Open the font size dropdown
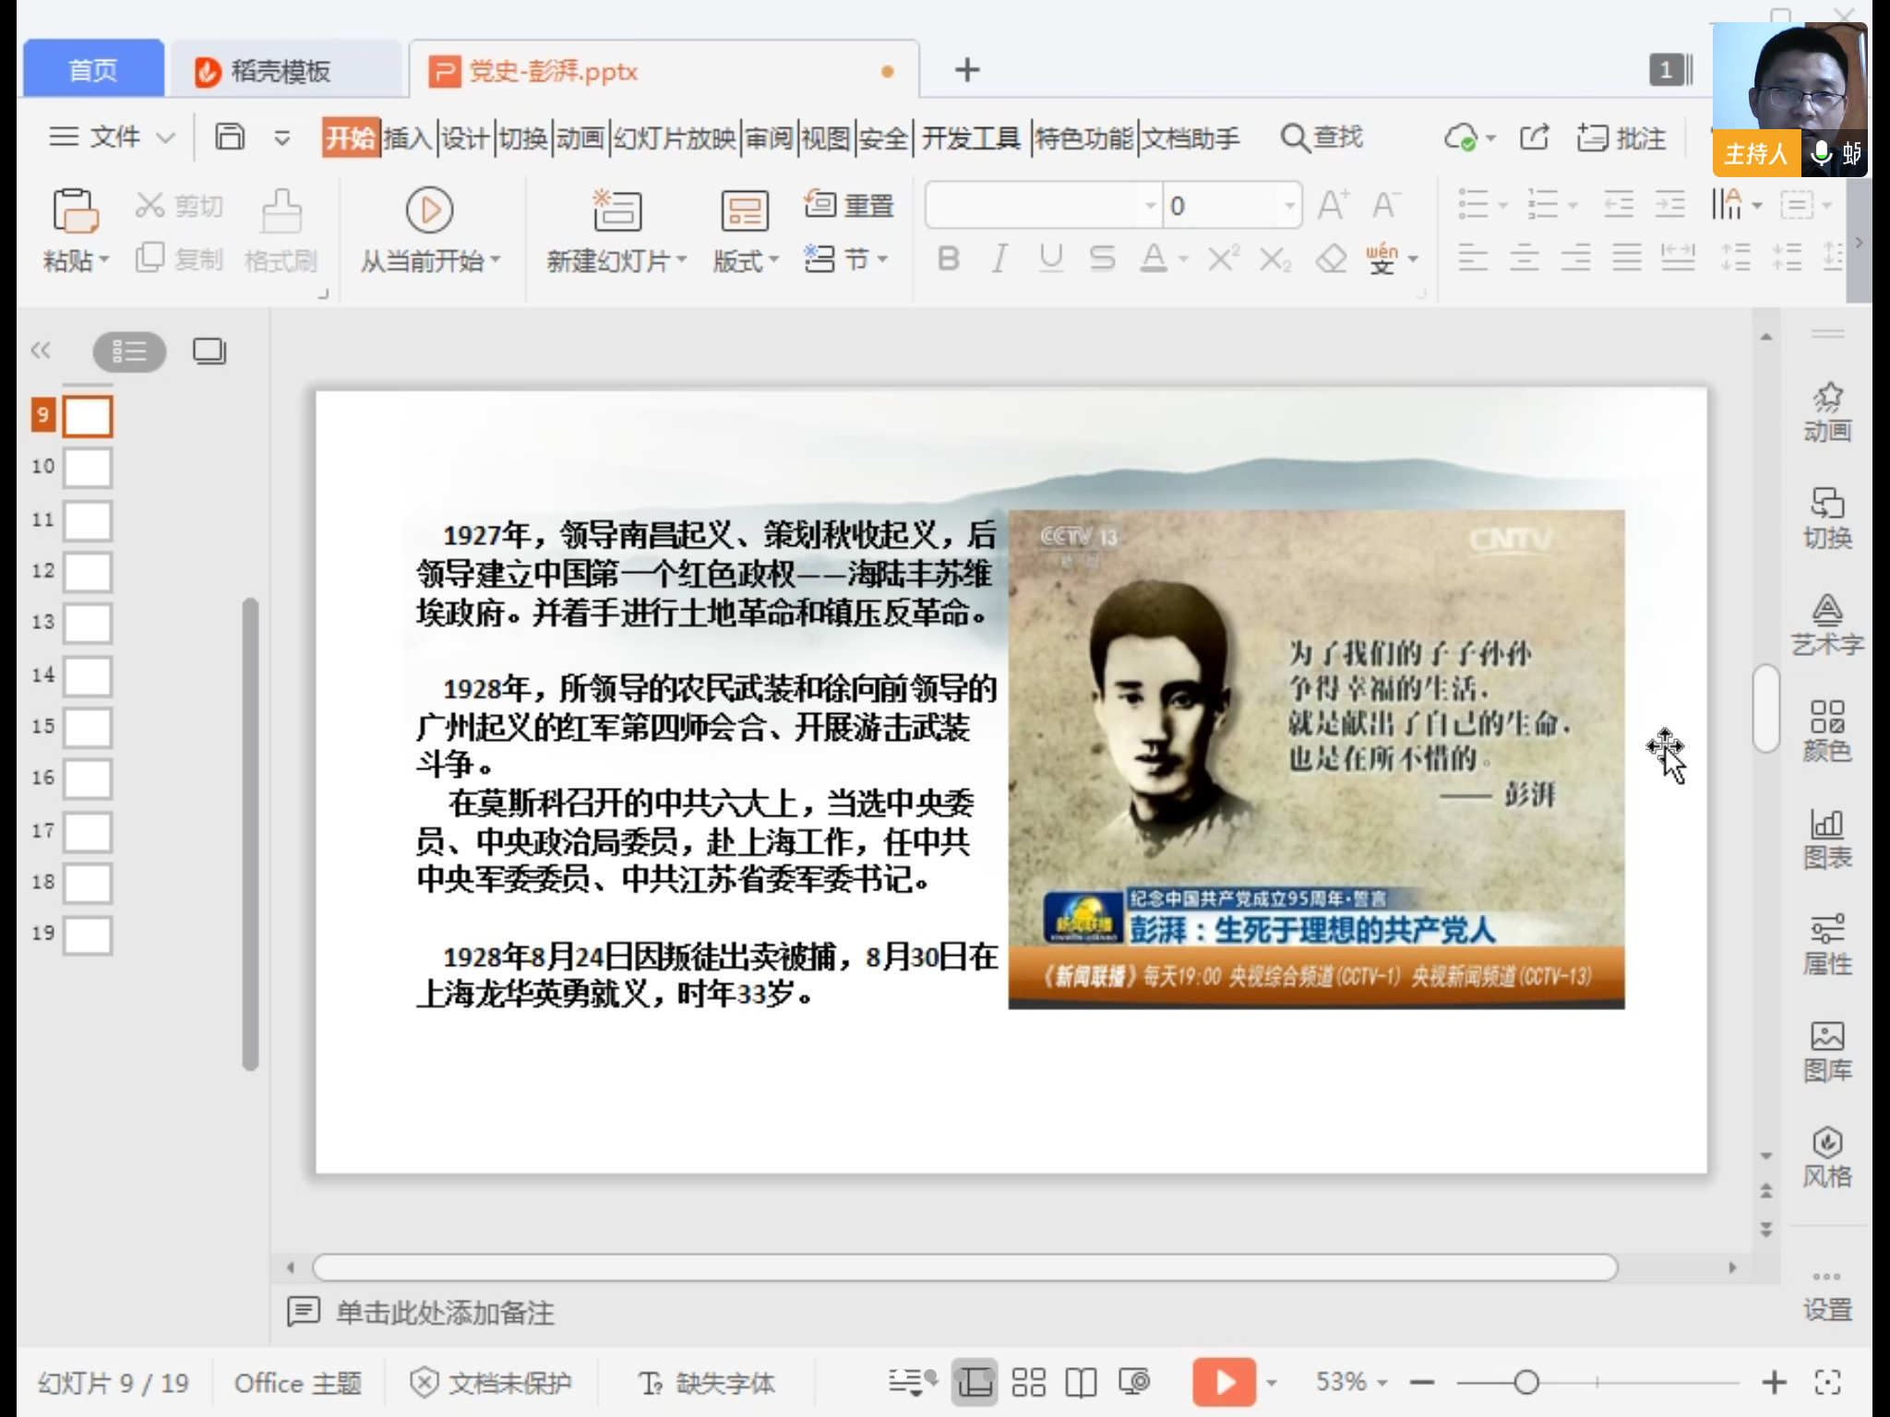 click(1288, 206)
